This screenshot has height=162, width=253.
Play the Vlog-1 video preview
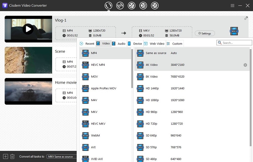pyautogui.click(x=28, y=29)
